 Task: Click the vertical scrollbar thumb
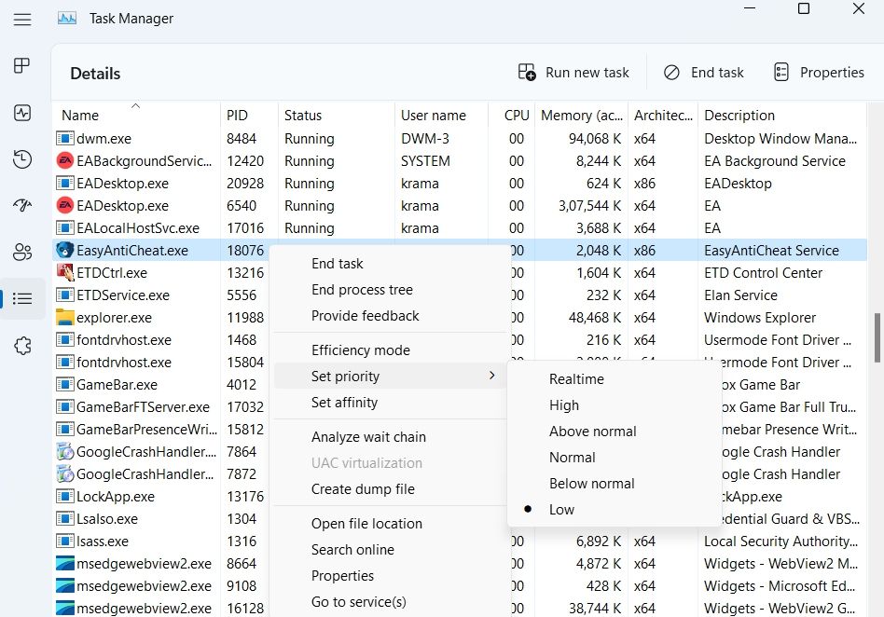click(x=877, y=337)
